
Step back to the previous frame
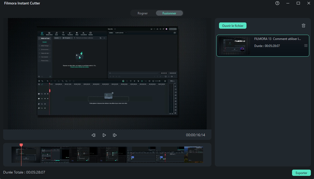[93, 135]
